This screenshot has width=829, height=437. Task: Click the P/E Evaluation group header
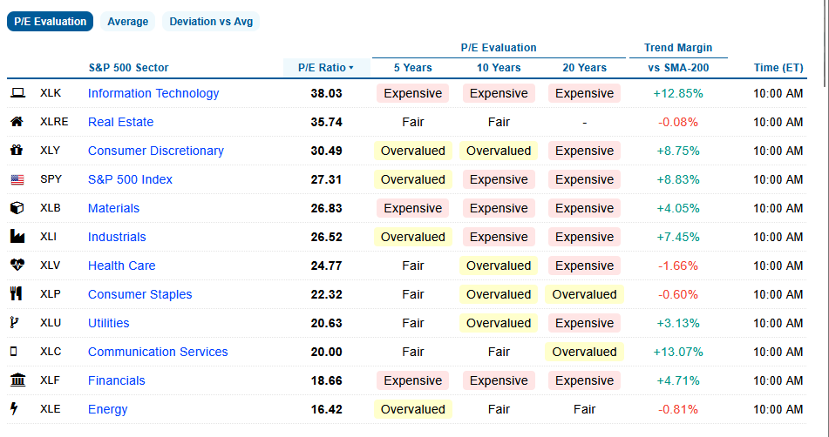[499, 48]
